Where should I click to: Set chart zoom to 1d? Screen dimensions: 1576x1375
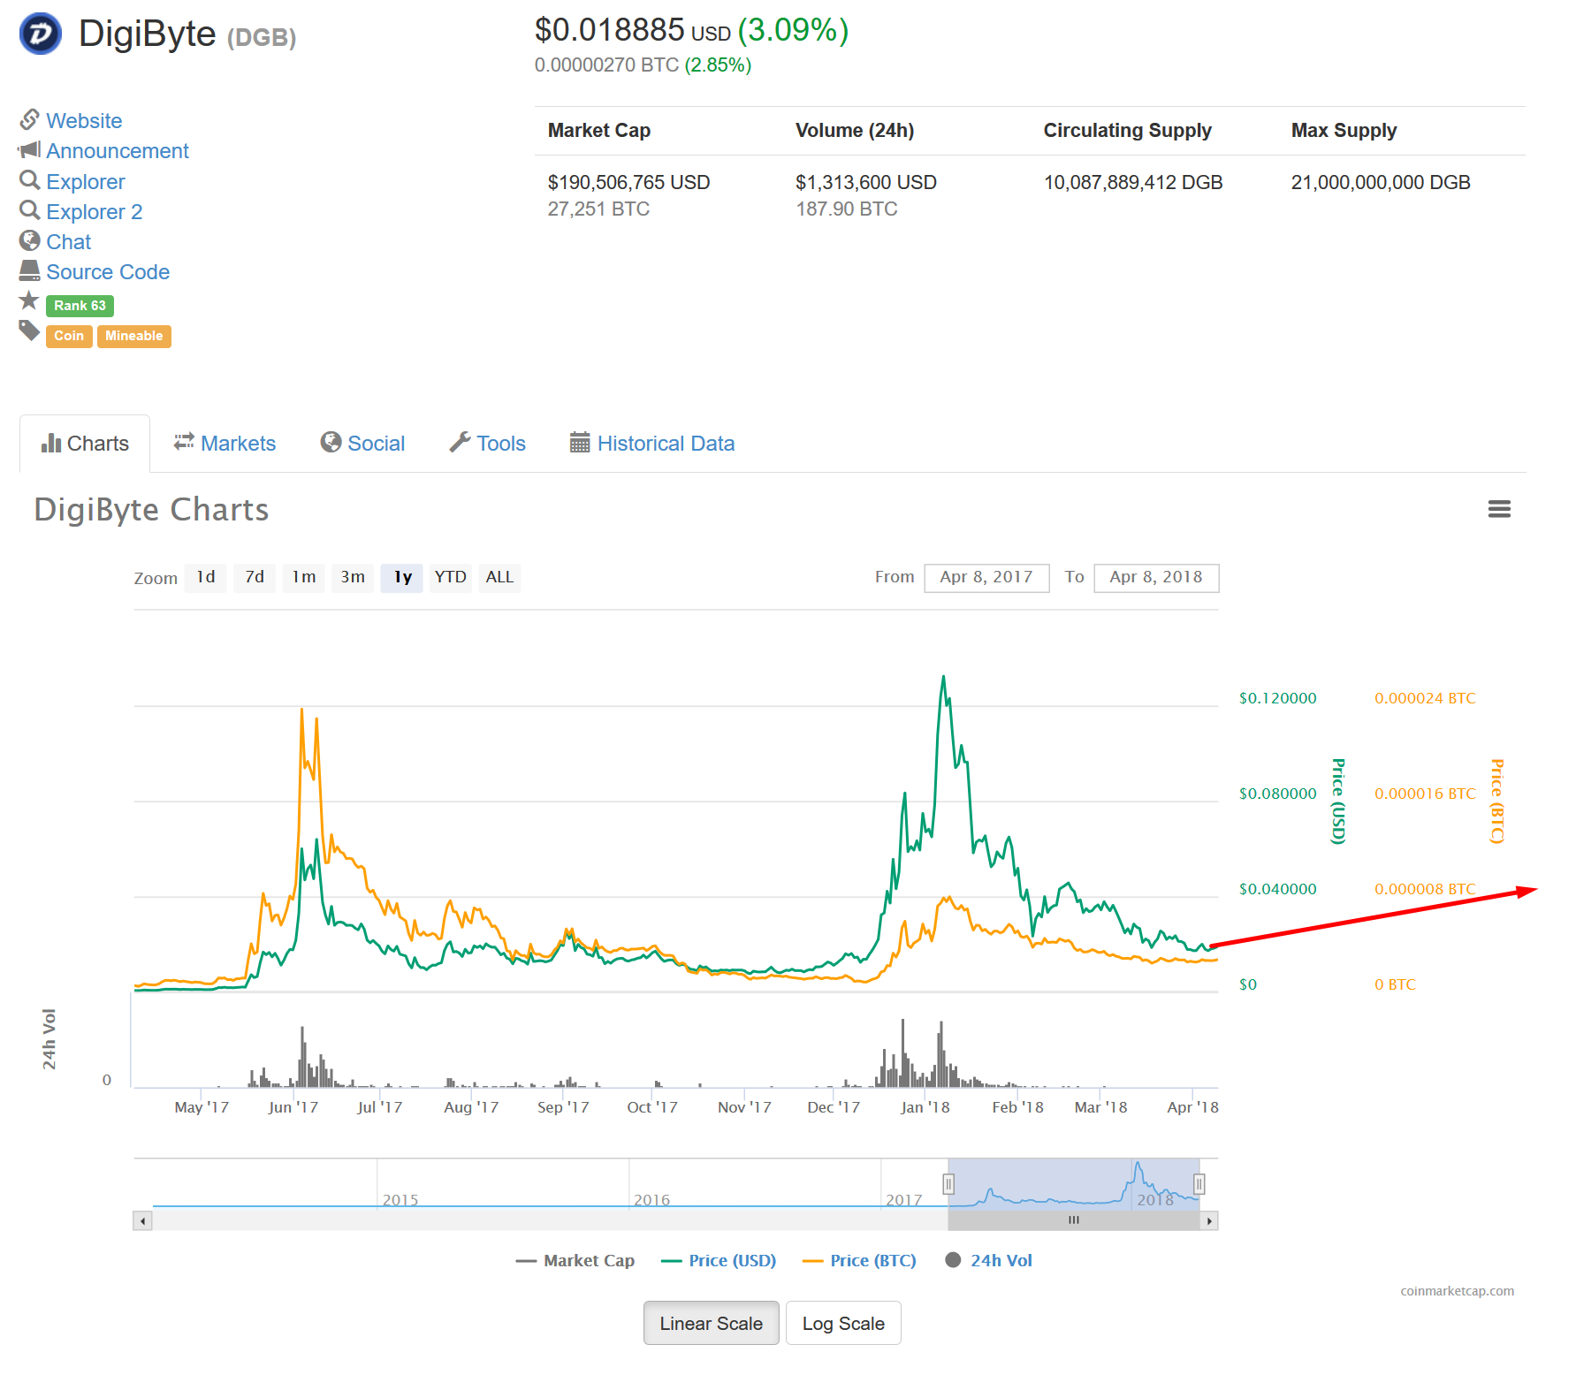point(206,577)
